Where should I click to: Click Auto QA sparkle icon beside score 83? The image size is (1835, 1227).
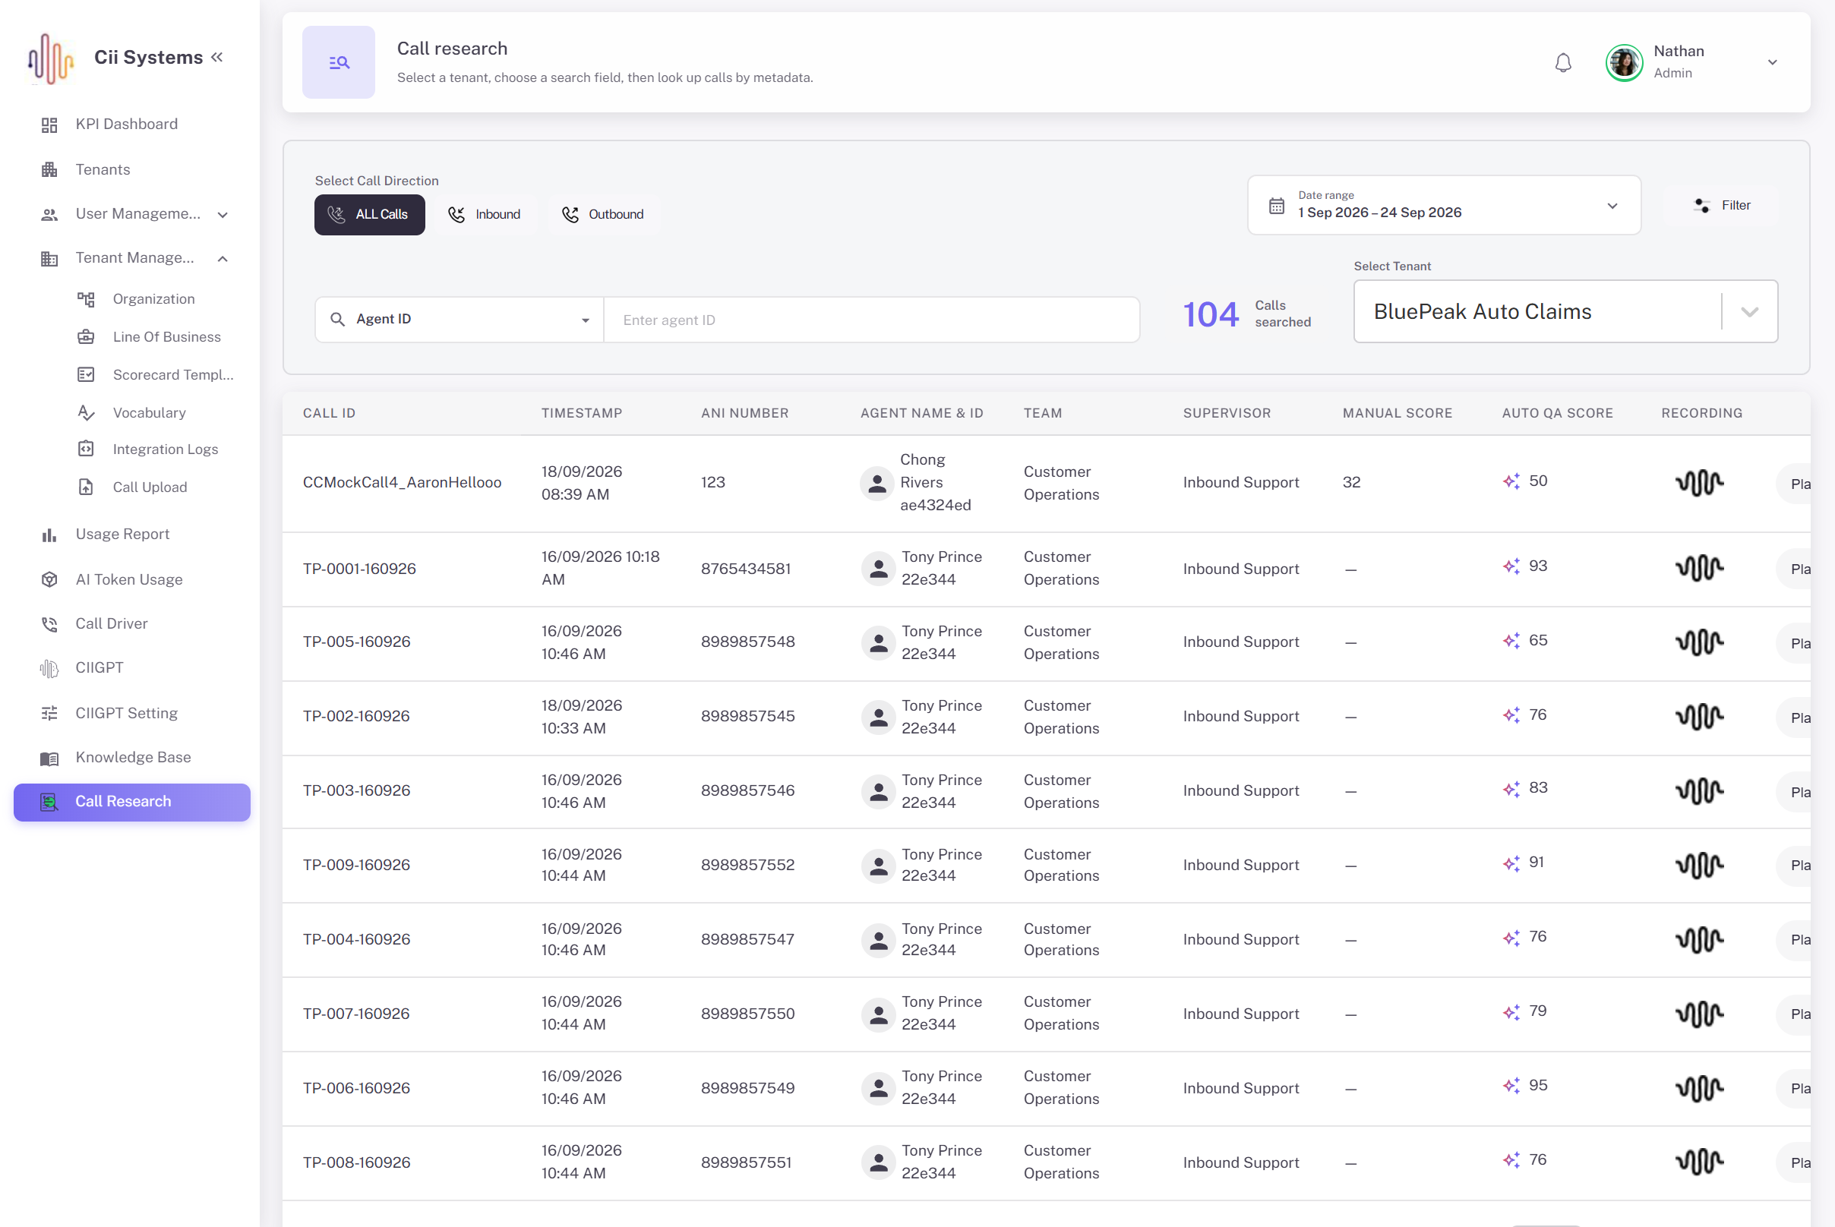pos(1511,788)
